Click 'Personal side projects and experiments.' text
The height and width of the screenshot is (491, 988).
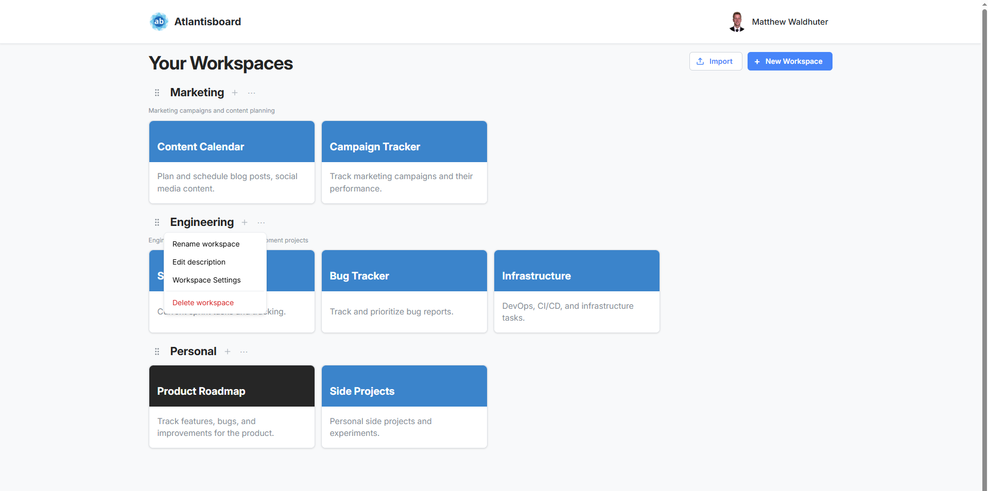[380, 427]
